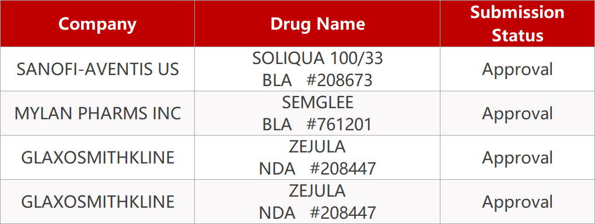Select the SANOFI-AVENTIS US company cell

[97, 69]
